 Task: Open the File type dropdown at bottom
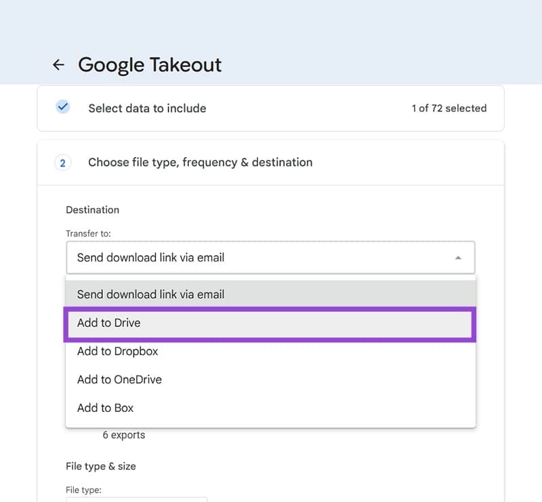tap(135, 499)
